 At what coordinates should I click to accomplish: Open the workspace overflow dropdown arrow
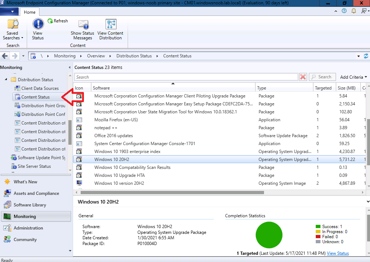point(70,251)
